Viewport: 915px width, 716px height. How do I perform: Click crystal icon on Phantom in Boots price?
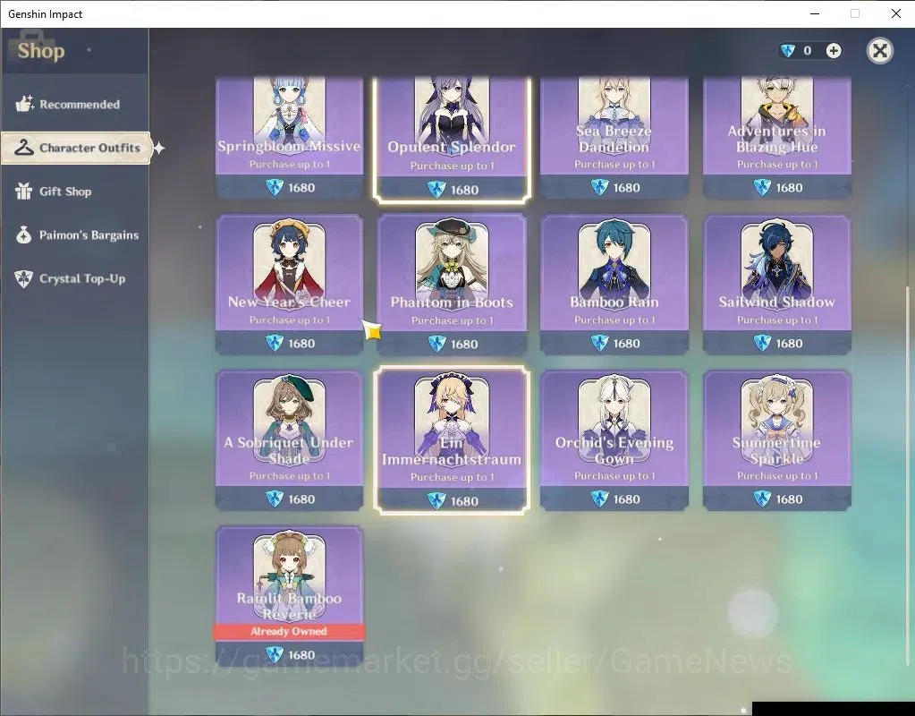click(x=437, y=344)
